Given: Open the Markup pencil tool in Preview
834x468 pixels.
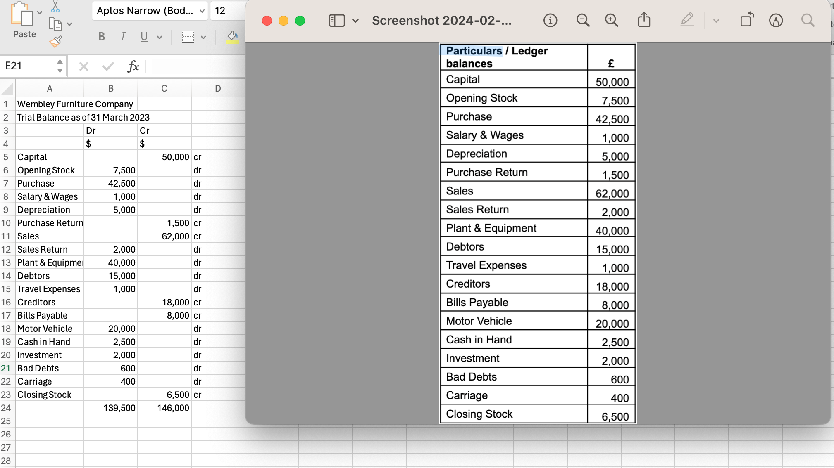Looking at the screenshot, I should [x=687, y=20].
